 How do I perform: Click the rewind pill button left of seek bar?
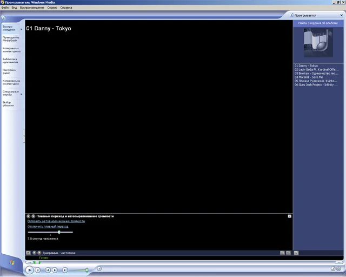[29, 262]
